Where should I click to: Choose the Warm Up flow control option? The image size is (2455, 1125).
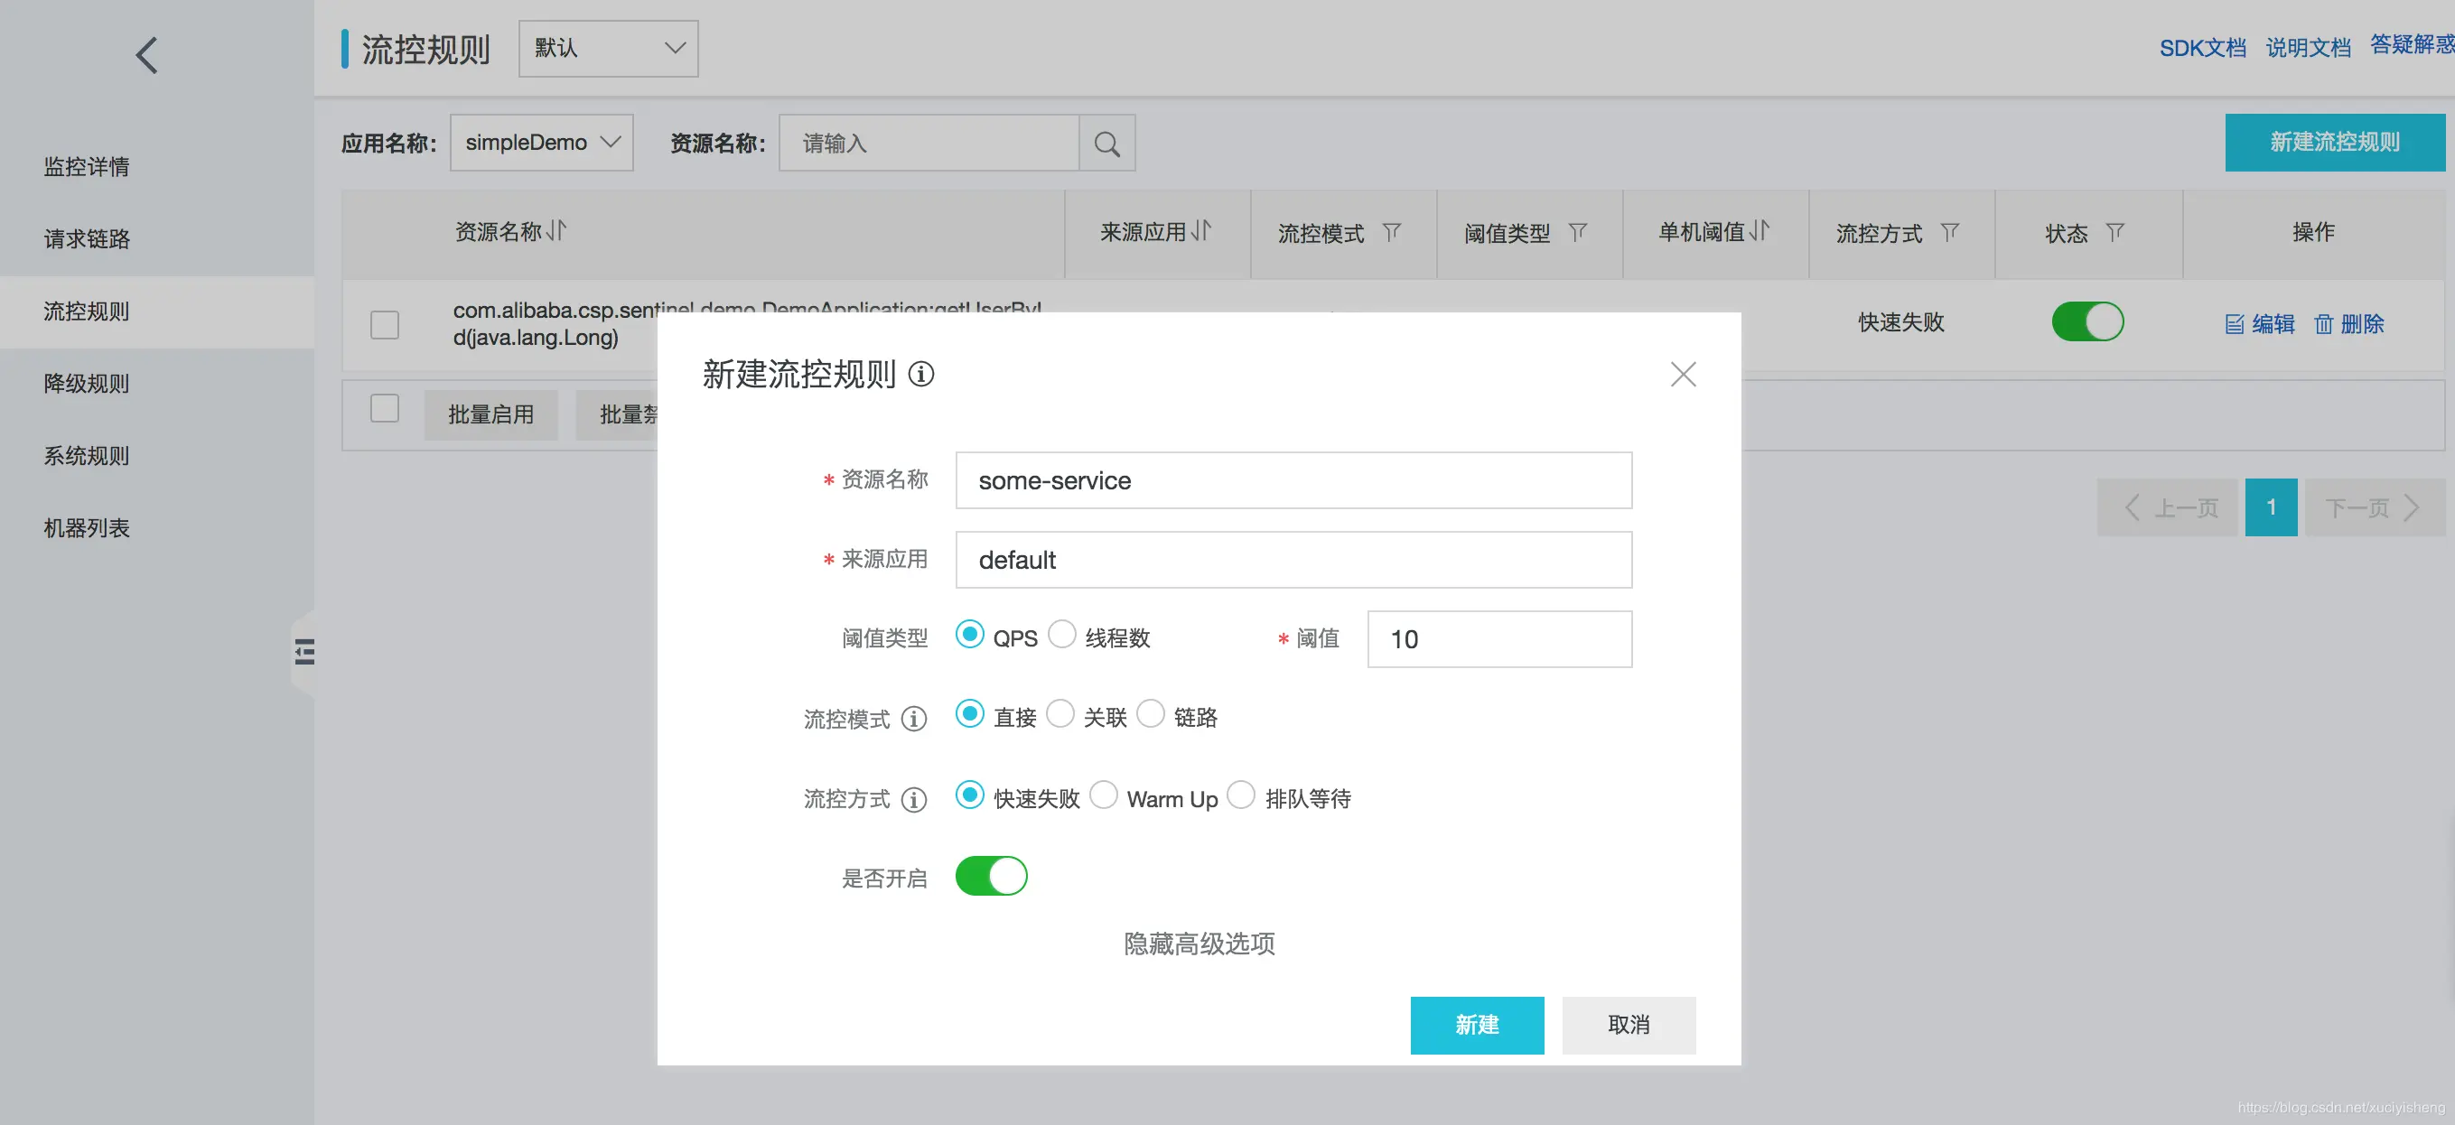pos(1104,795)
